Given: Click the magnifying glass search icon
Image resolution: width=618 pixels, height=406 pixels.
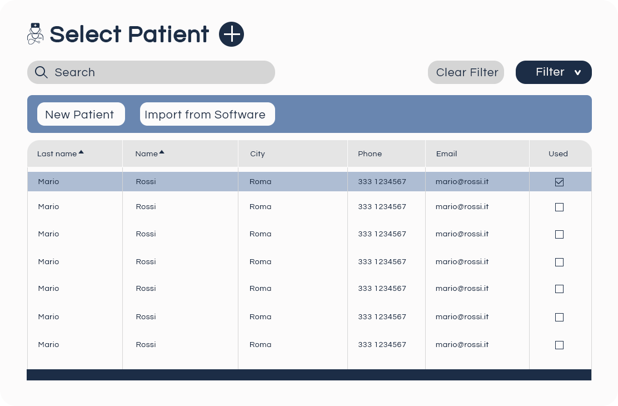Looking at the screenshot, I should [x=41, y=72].
